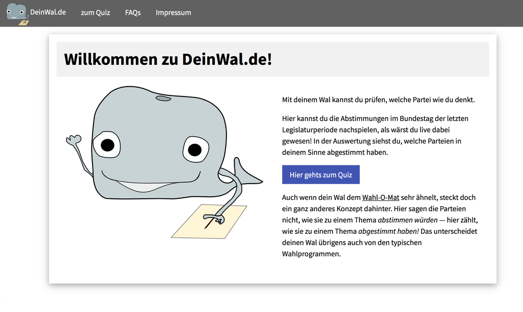Click the DeinWal.de brand name
Viewport: 523px width, 312px height.
click(x=48, y=12)
